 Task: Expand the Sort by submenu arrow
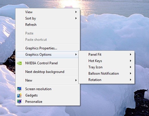click(x=76, y=18)
